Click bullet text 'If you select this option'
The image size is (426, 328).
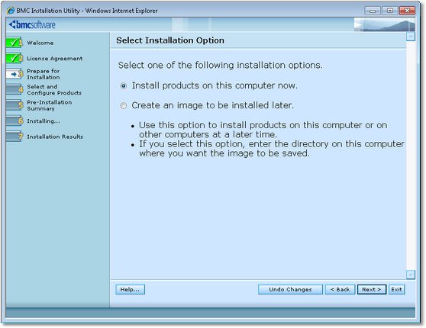pos(272,149)
